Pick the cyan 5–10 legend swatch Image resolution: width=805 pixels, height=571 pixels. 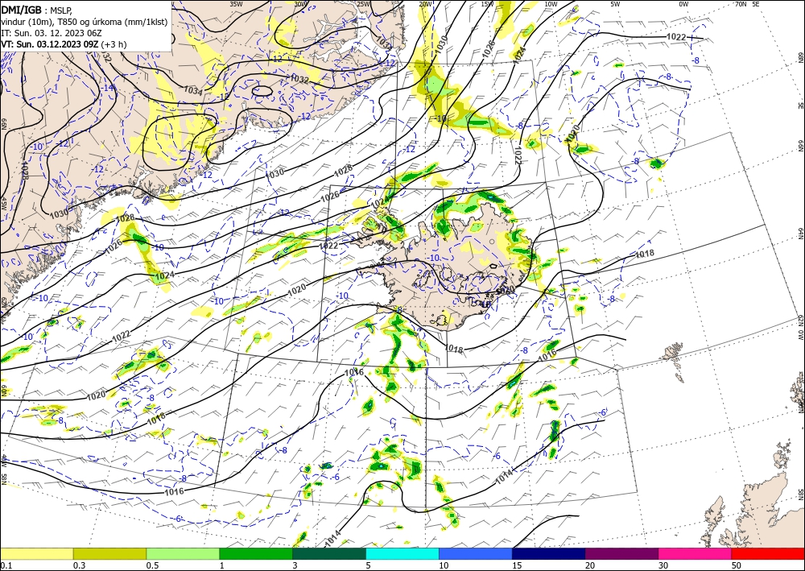point(402,553)
